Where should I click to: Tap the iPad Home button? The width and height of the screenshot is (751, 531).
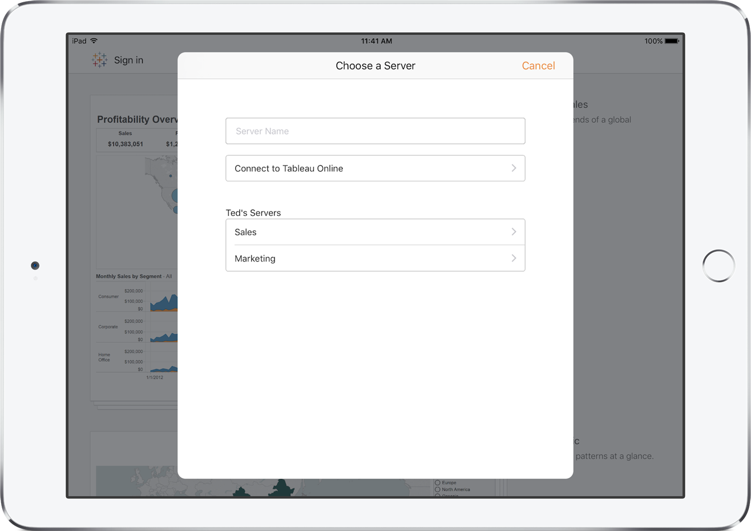718,265
